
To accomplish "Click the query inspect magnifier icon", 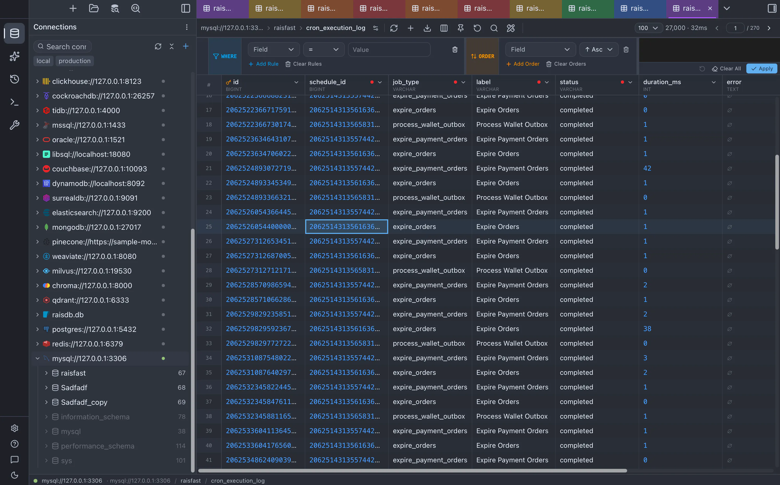I will pyautogui.click(x=136, y=8).
